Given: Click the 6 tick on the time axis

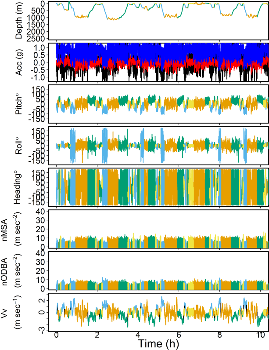Looking at the screenshot, I should point(179,334).
